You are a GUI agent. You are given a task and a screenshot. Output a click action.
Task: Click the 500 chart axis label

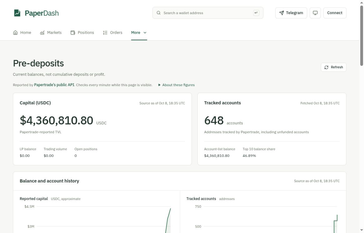tap(198, 226)
